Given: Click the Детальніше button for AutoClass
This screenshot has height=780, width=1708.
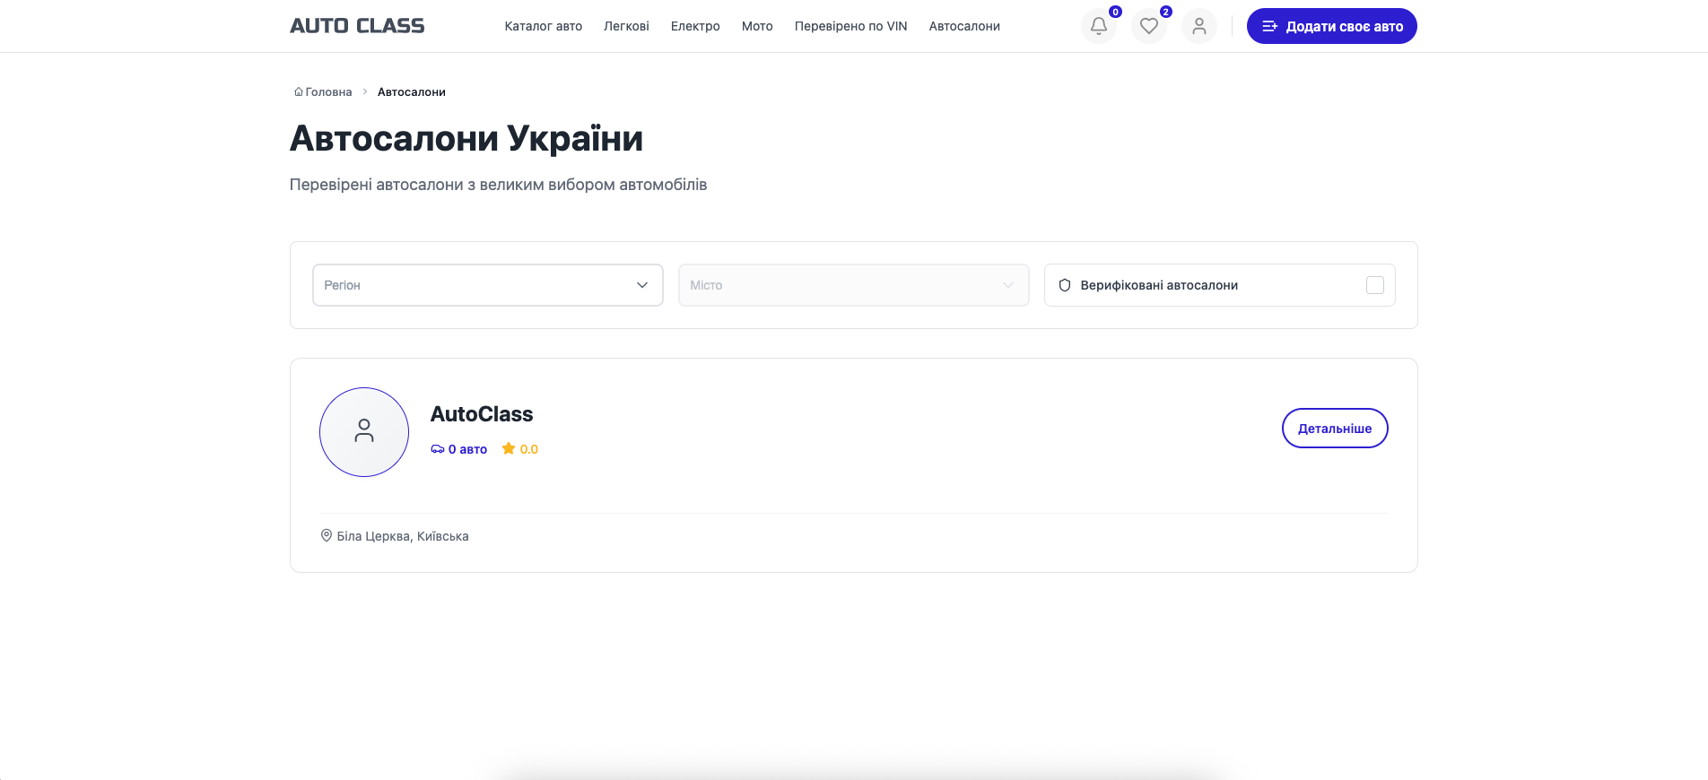Looking at the screenshot, I should point(1334,429).
